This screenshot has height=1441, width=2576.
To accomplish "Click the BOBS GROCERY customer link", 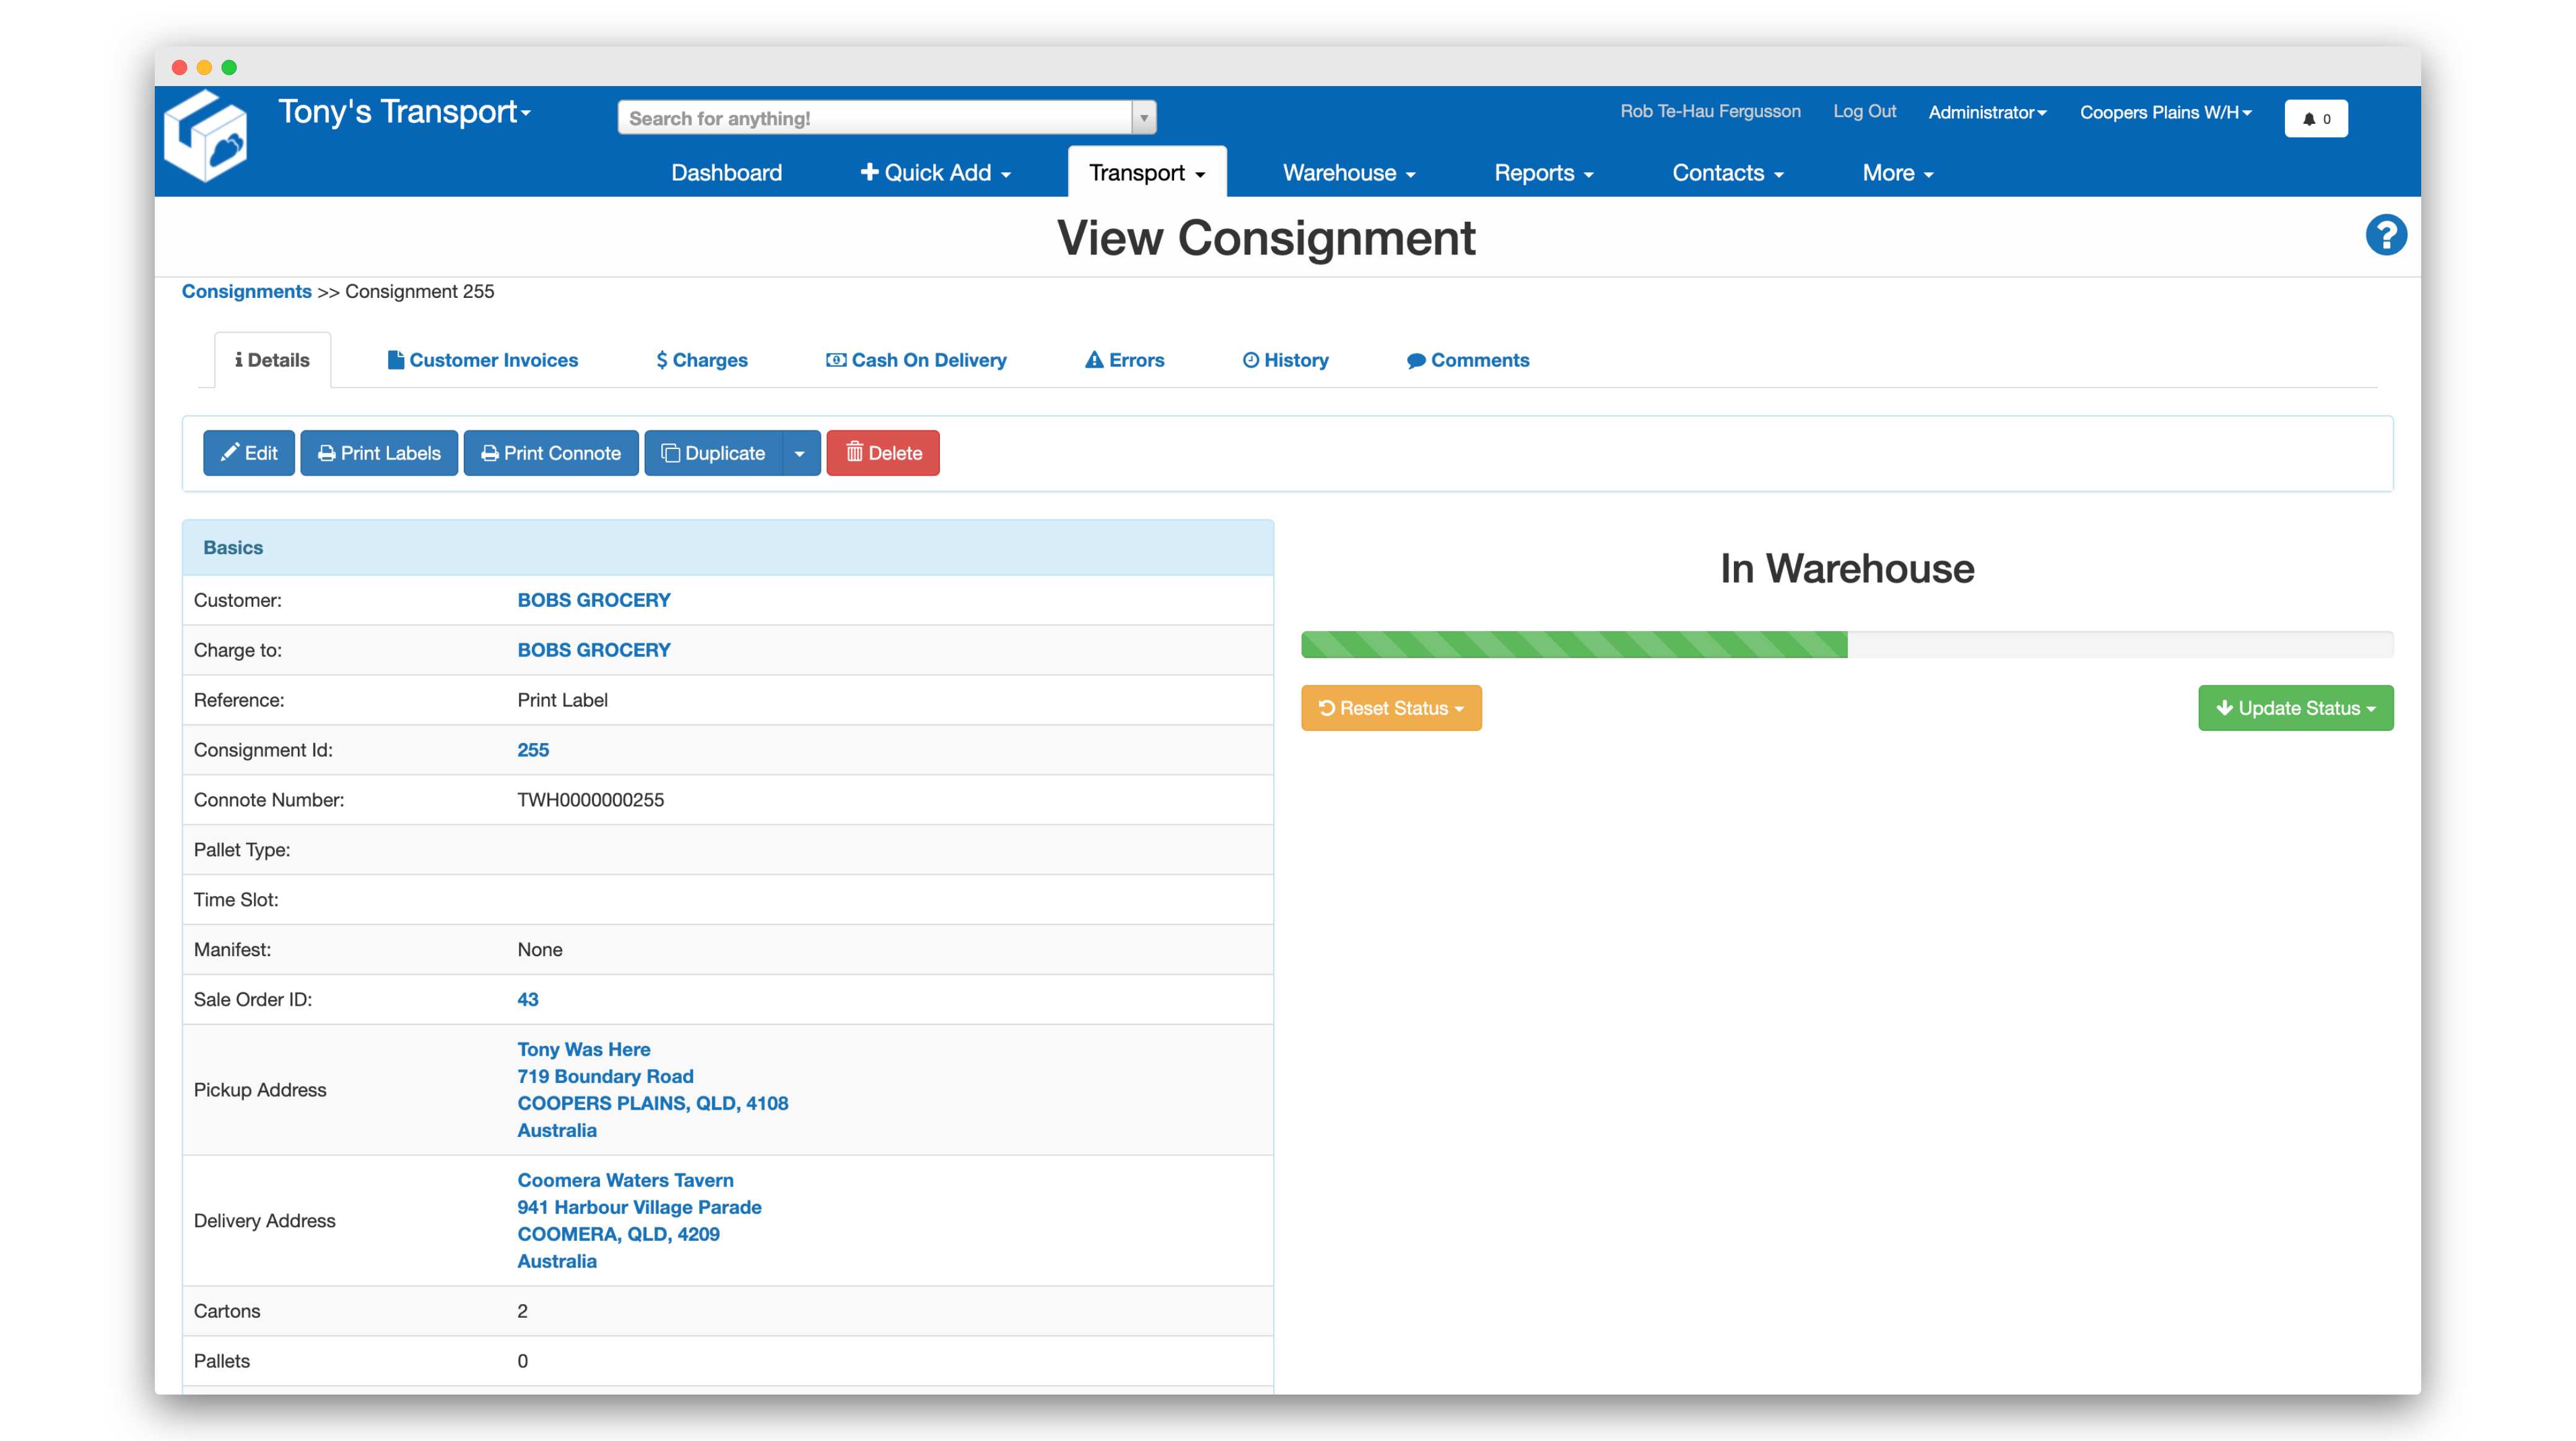I will (x=593, y=600).
